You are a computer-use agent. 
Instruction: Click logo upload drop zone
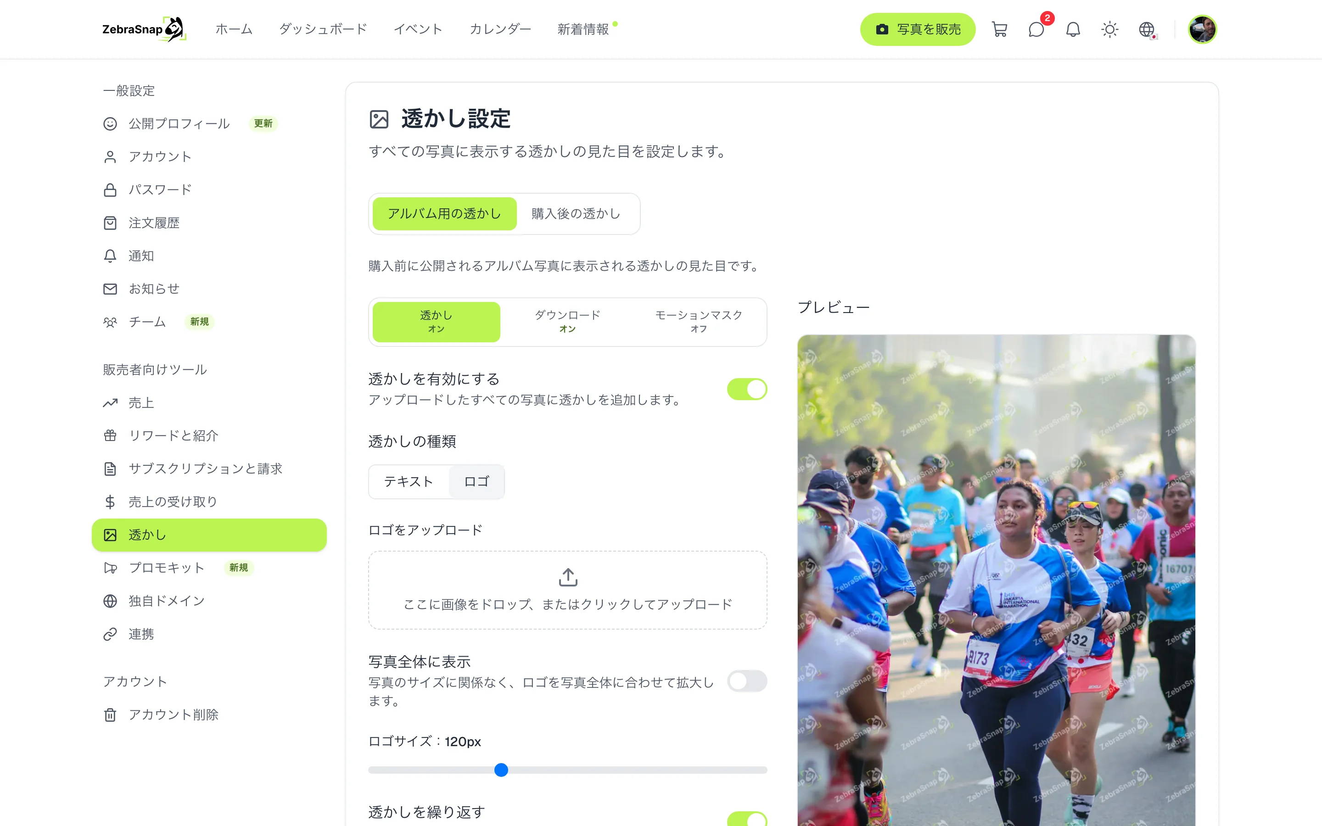click(567, 590)
